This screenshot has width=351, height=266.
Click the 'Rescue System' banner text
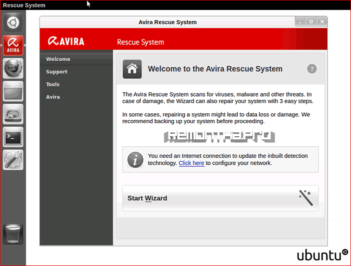pos(140,42)
